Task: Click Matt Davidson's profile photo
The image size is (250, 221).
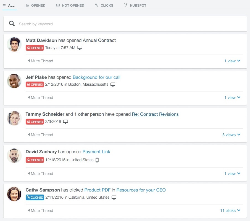Action: (14, 44)
